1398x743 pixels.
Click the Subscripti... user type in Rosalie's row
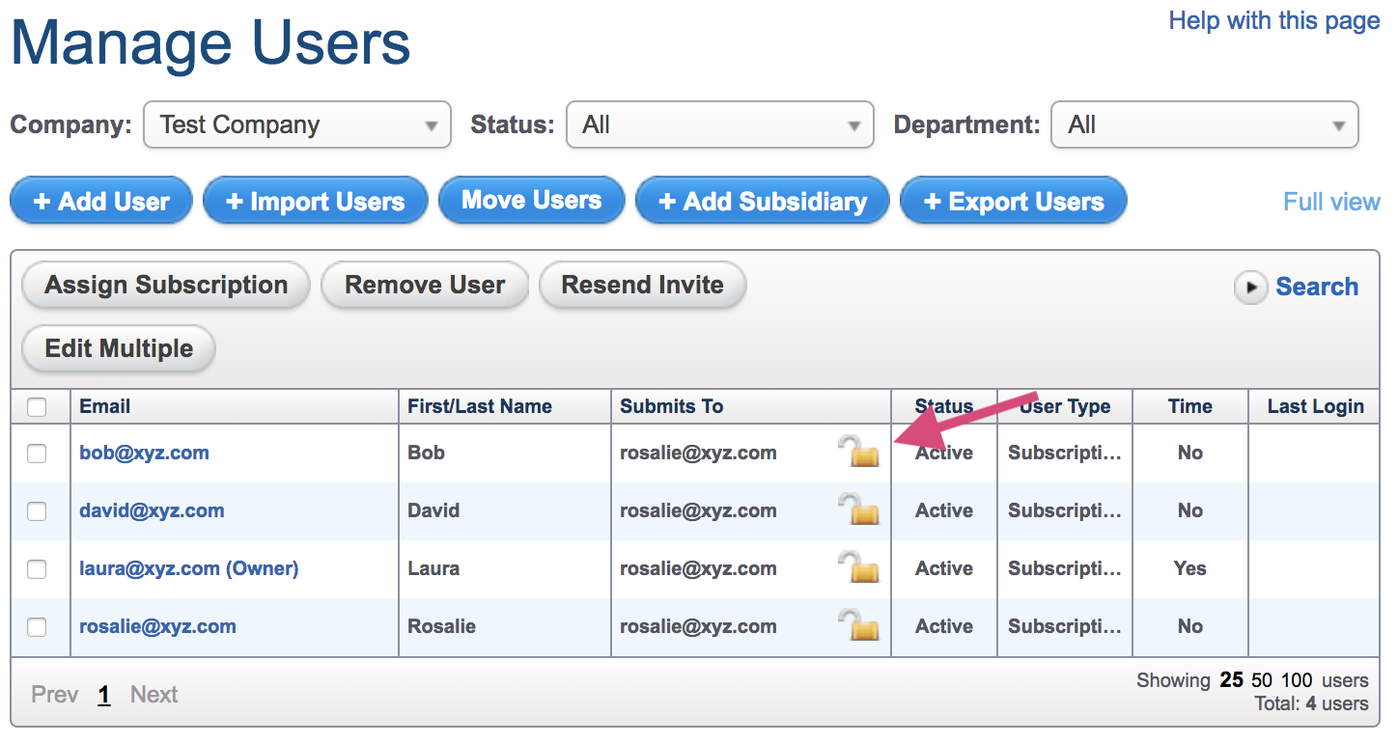pos(1065,626)
